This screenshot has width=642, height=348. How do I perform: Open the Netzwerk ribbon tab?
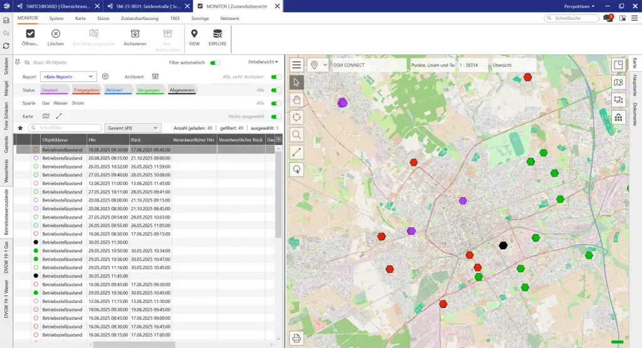(229, 19)
